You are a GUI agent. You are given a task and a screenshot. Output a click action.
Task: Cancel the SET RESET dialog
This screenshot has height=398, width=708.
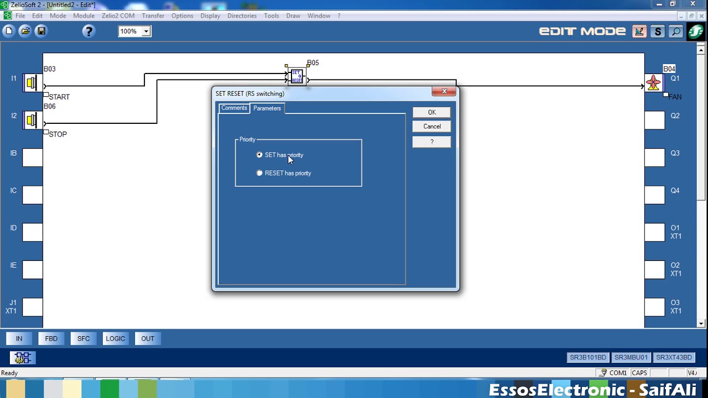pyautogui.click(x=432, y=127)
